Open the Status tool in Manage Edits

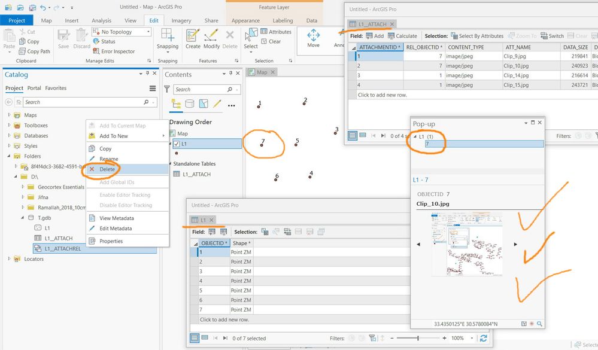[x=104, y=41]
